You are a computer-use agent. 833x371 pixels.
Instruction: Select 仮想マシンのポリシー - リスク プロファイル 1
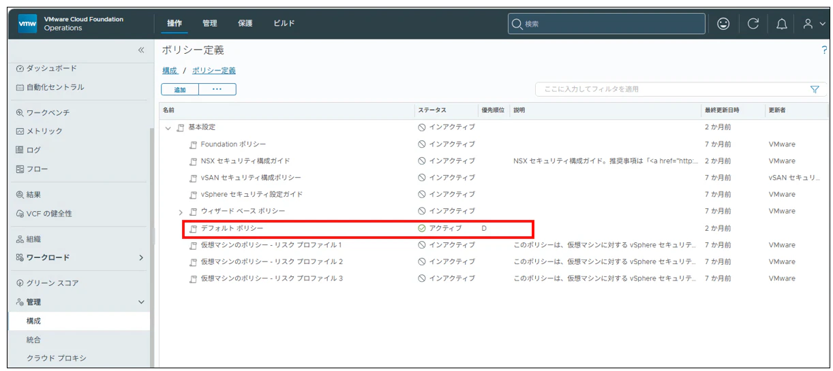pos(271,245)
